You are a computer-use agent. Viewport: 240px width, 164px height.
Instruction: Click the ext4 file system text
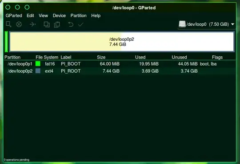(49, 71)
